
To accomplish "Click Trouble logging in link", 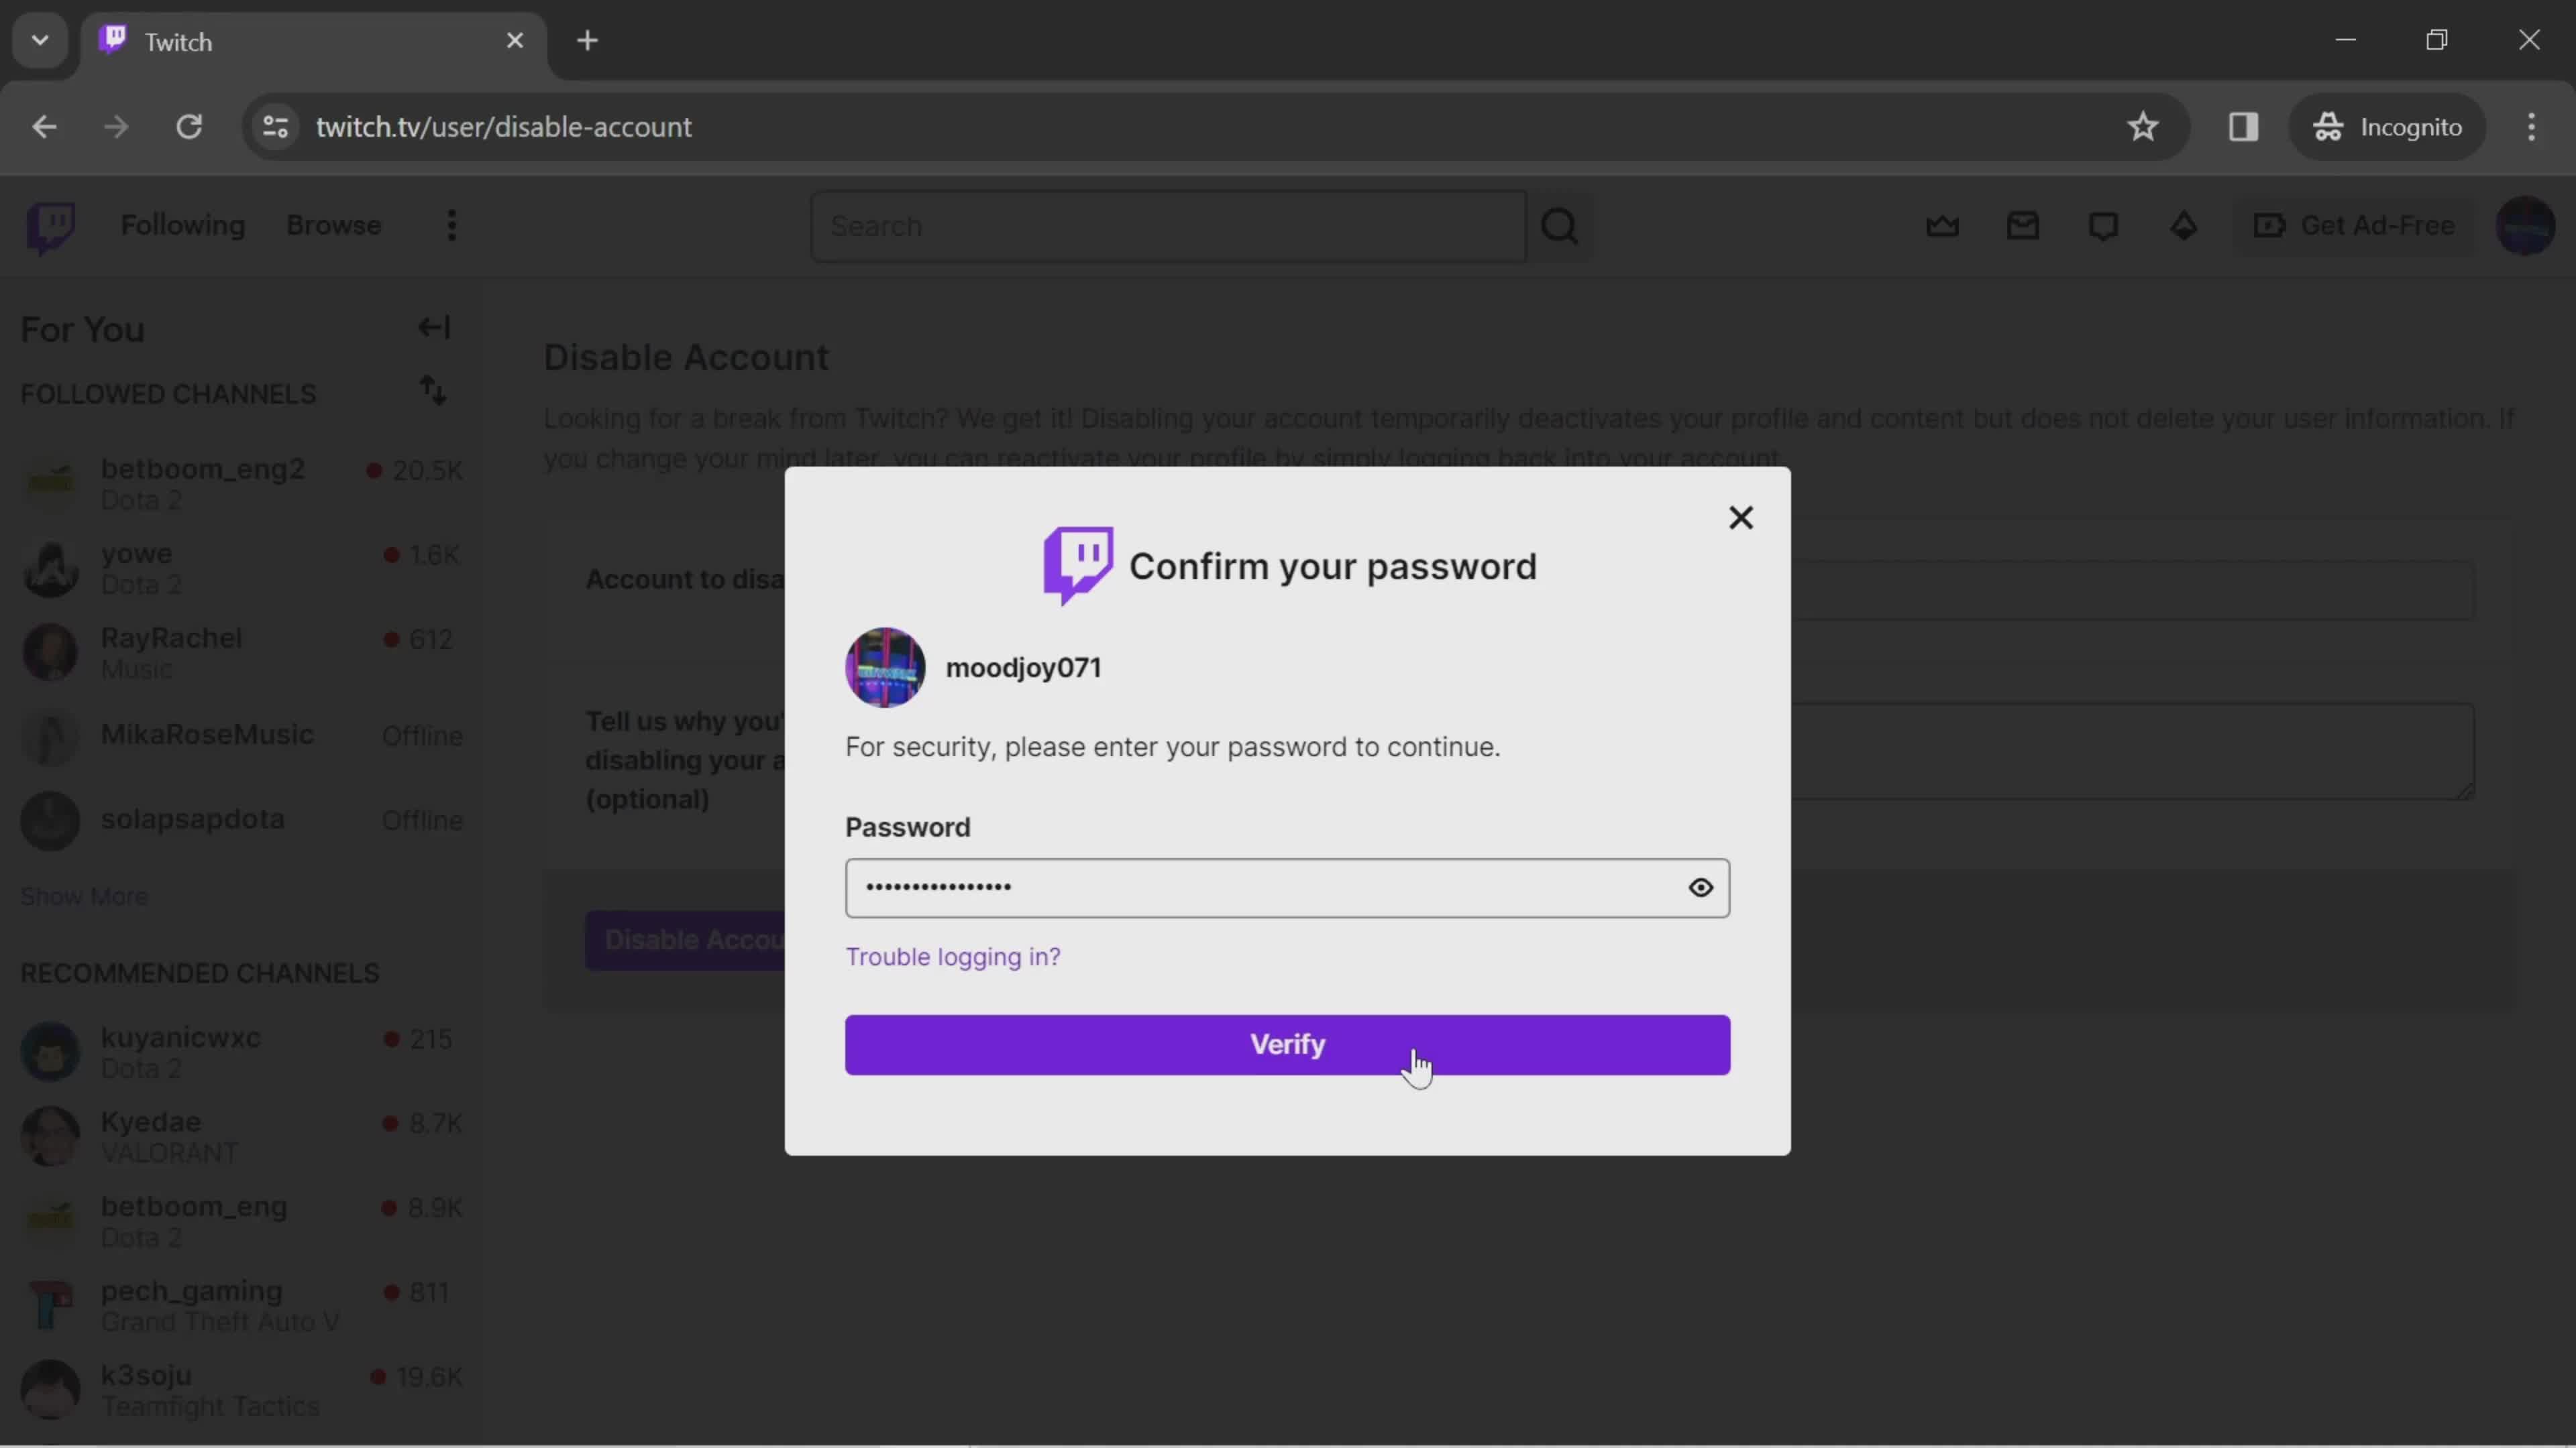I will [x=952, y=957].
